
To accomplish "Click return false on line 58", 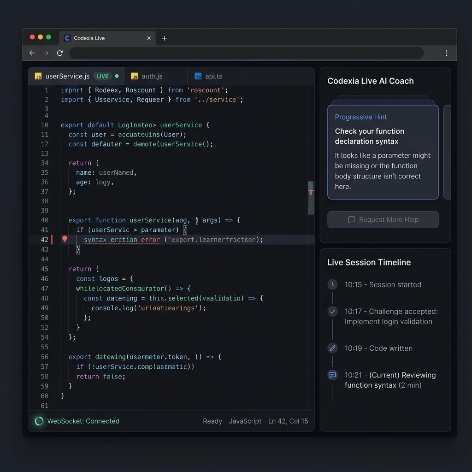I will coord(100,376).
